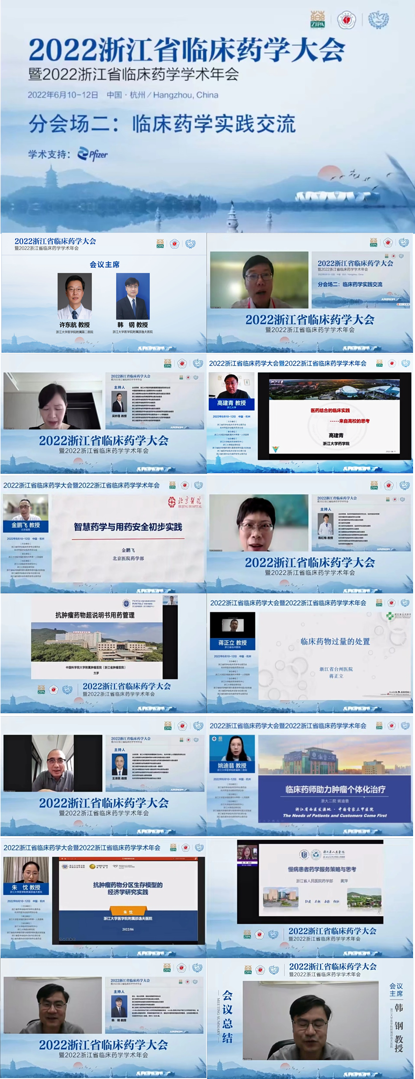Click the slide title 临床药物过量的处置
Screen dimensions: 415x1079
tap(335, 641)
